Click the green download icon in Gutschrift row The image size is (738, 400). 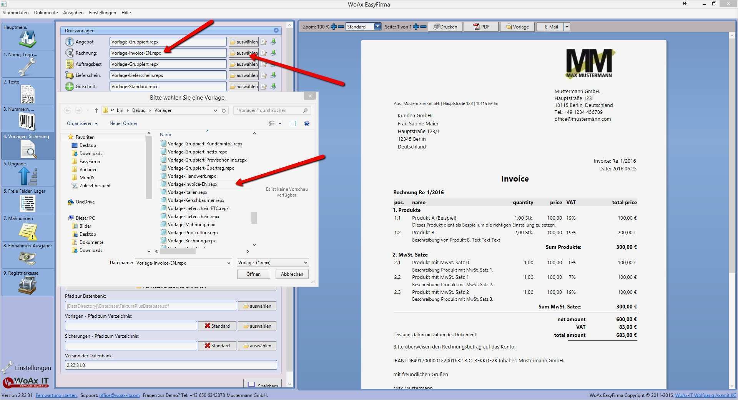273,87
